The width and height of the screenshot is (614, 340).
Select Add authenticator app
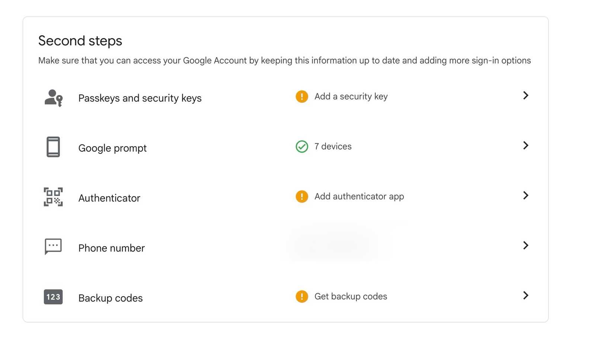coord(359,196)
